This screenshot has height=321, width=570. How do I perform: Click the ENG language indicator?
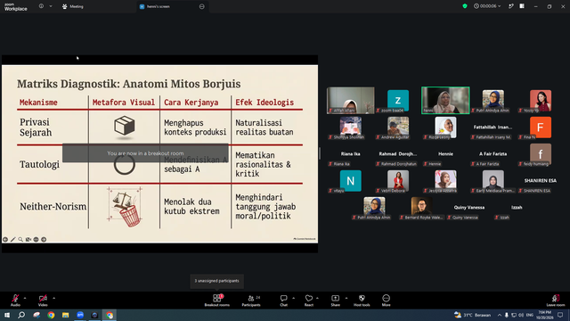tap(530, 315)
